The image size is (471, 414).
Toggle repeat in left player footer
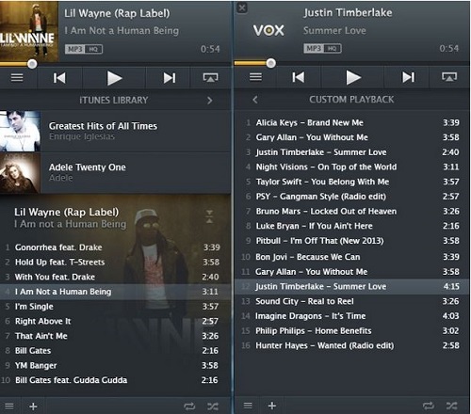[x=189, y=406]
